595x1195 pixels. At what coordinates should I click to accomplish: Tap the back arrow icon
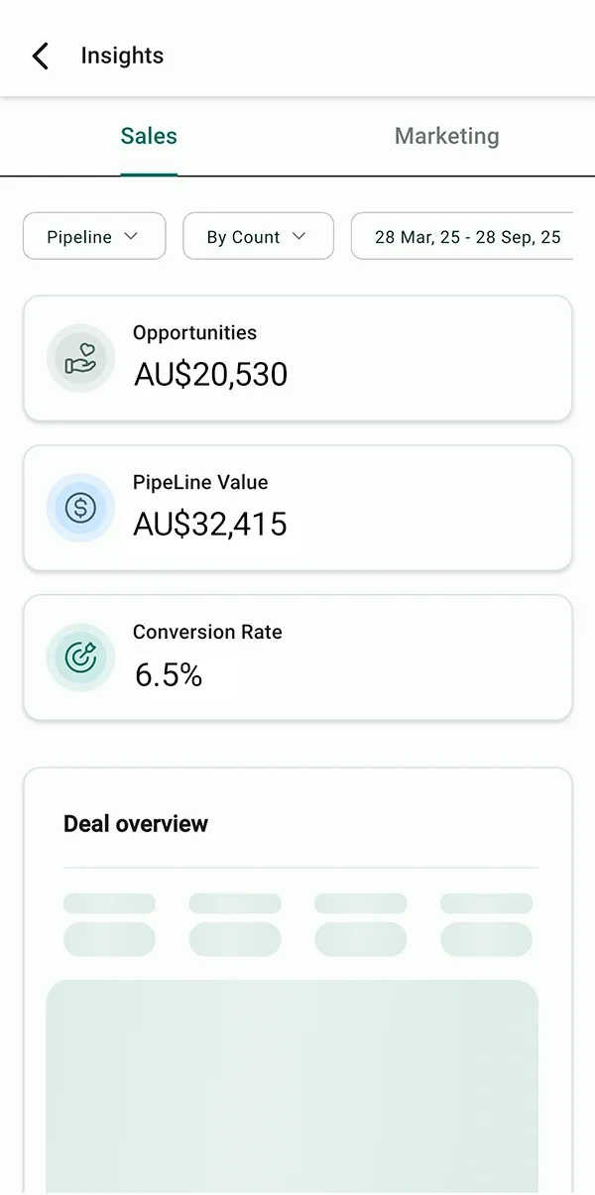(x=40, y=56)
